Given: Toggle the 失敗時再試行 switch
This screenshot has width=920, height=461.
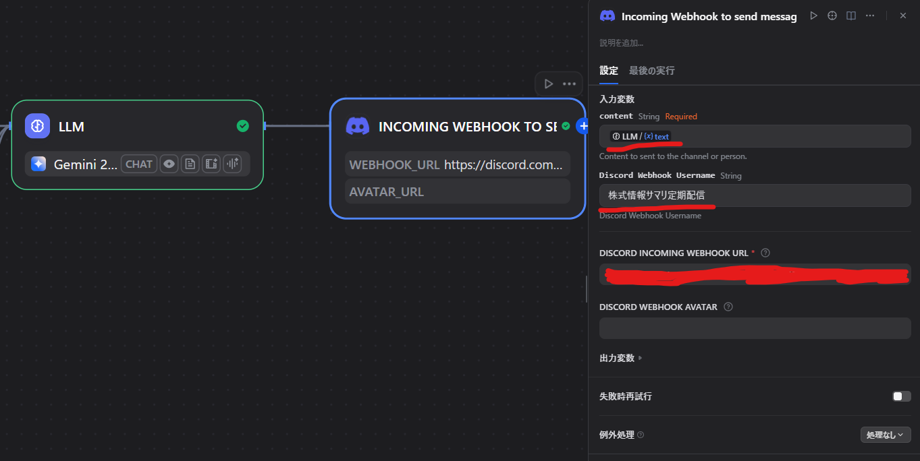Looking at the screenshot, I should [902, 396].
